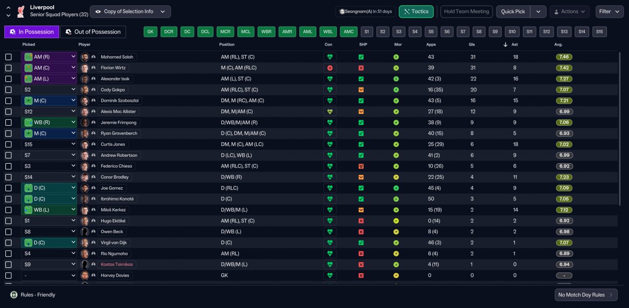Click Mohamed Salah's green heart condition icon

tap(330, 57)
